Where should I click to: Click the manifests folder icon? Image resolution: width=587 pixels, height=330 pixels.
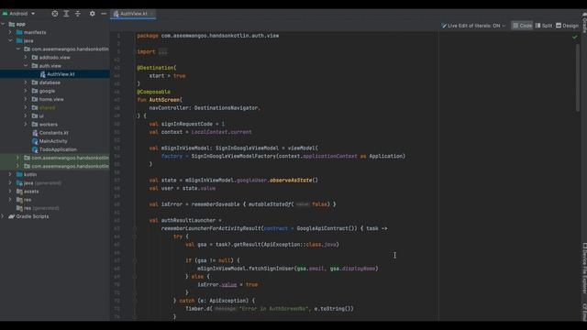point(19,33)
